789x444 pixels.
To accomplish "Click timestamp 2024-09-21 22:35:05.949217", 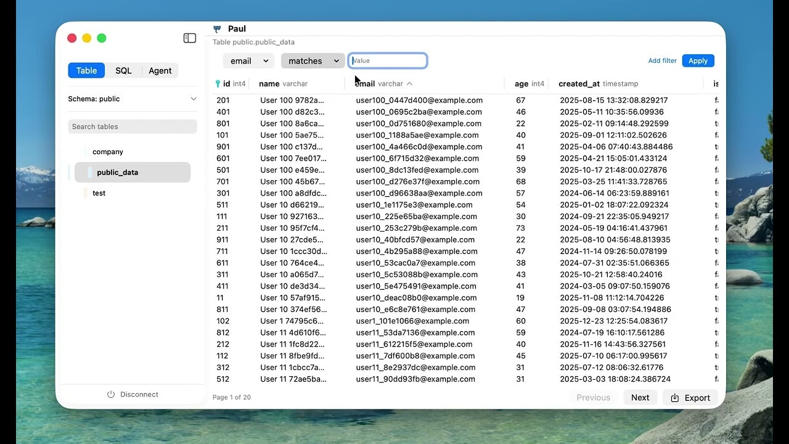I will click(615, 217).
